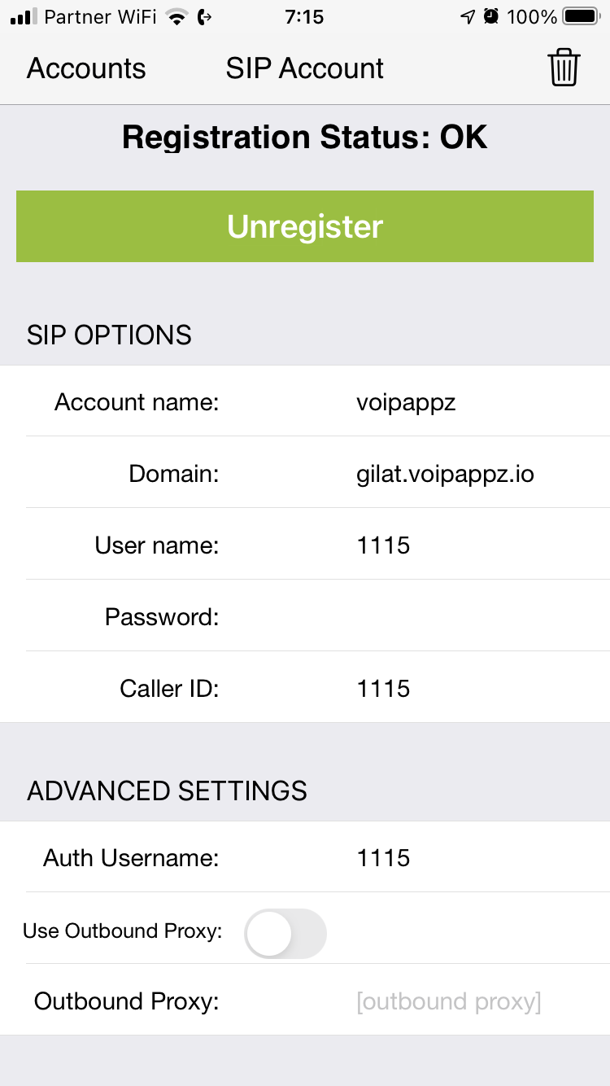
Task: Tap the battery icon in status bar
Action: pyautogui.click(x=582, y=16)
